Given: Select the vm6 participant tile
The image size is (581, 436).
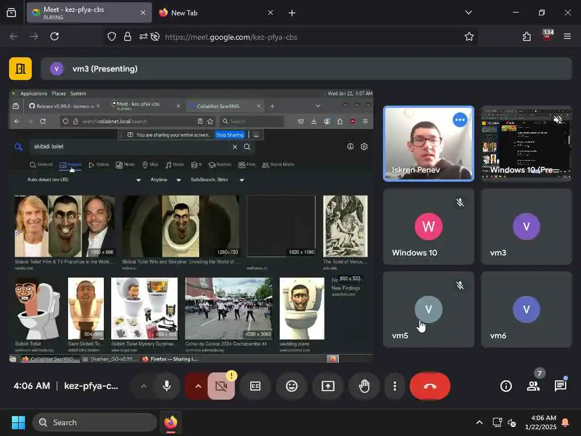Looking at the screenshot, I should [526, 309].
